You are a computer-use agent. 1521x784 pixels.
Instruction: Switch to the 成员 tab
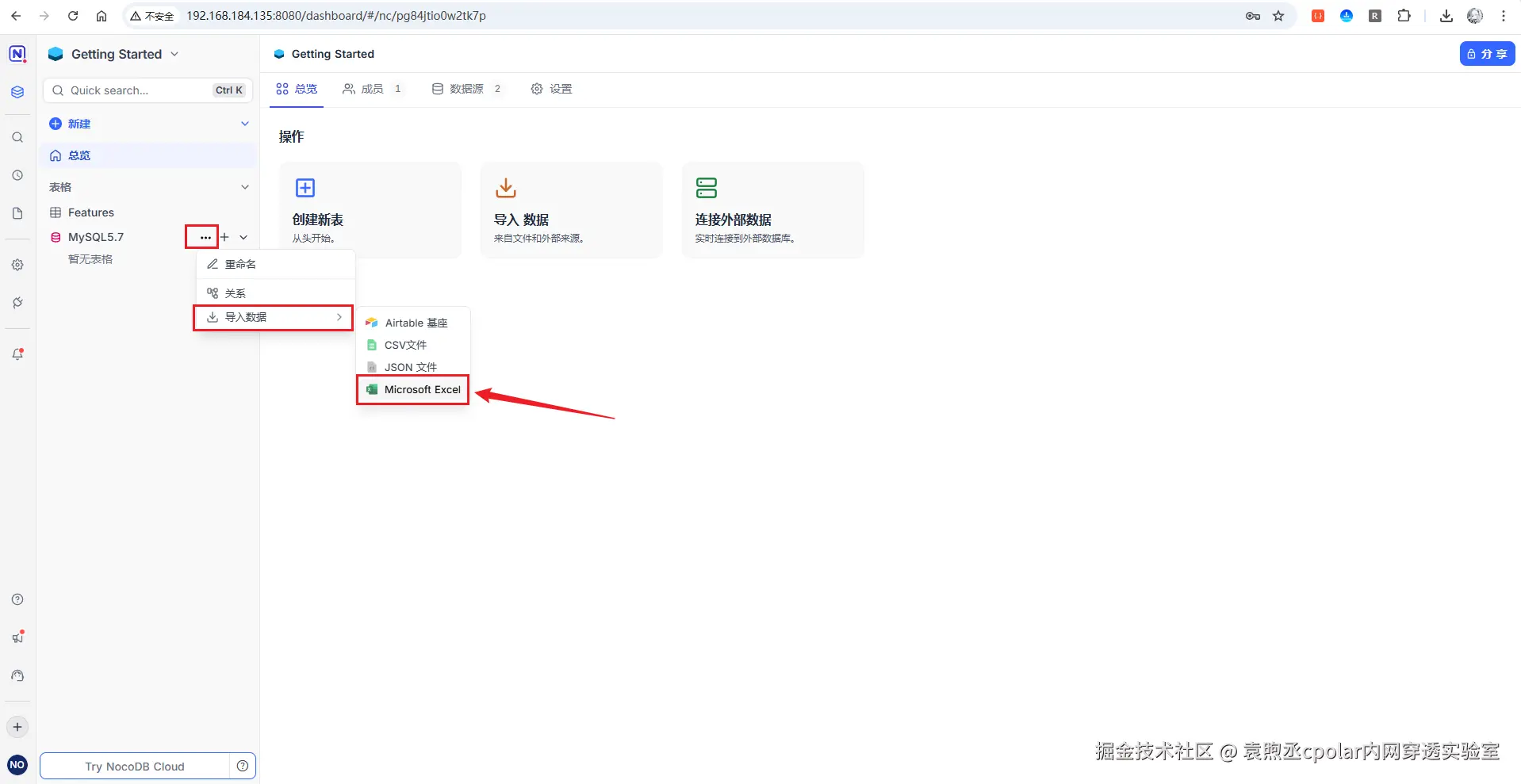(372, 89)
